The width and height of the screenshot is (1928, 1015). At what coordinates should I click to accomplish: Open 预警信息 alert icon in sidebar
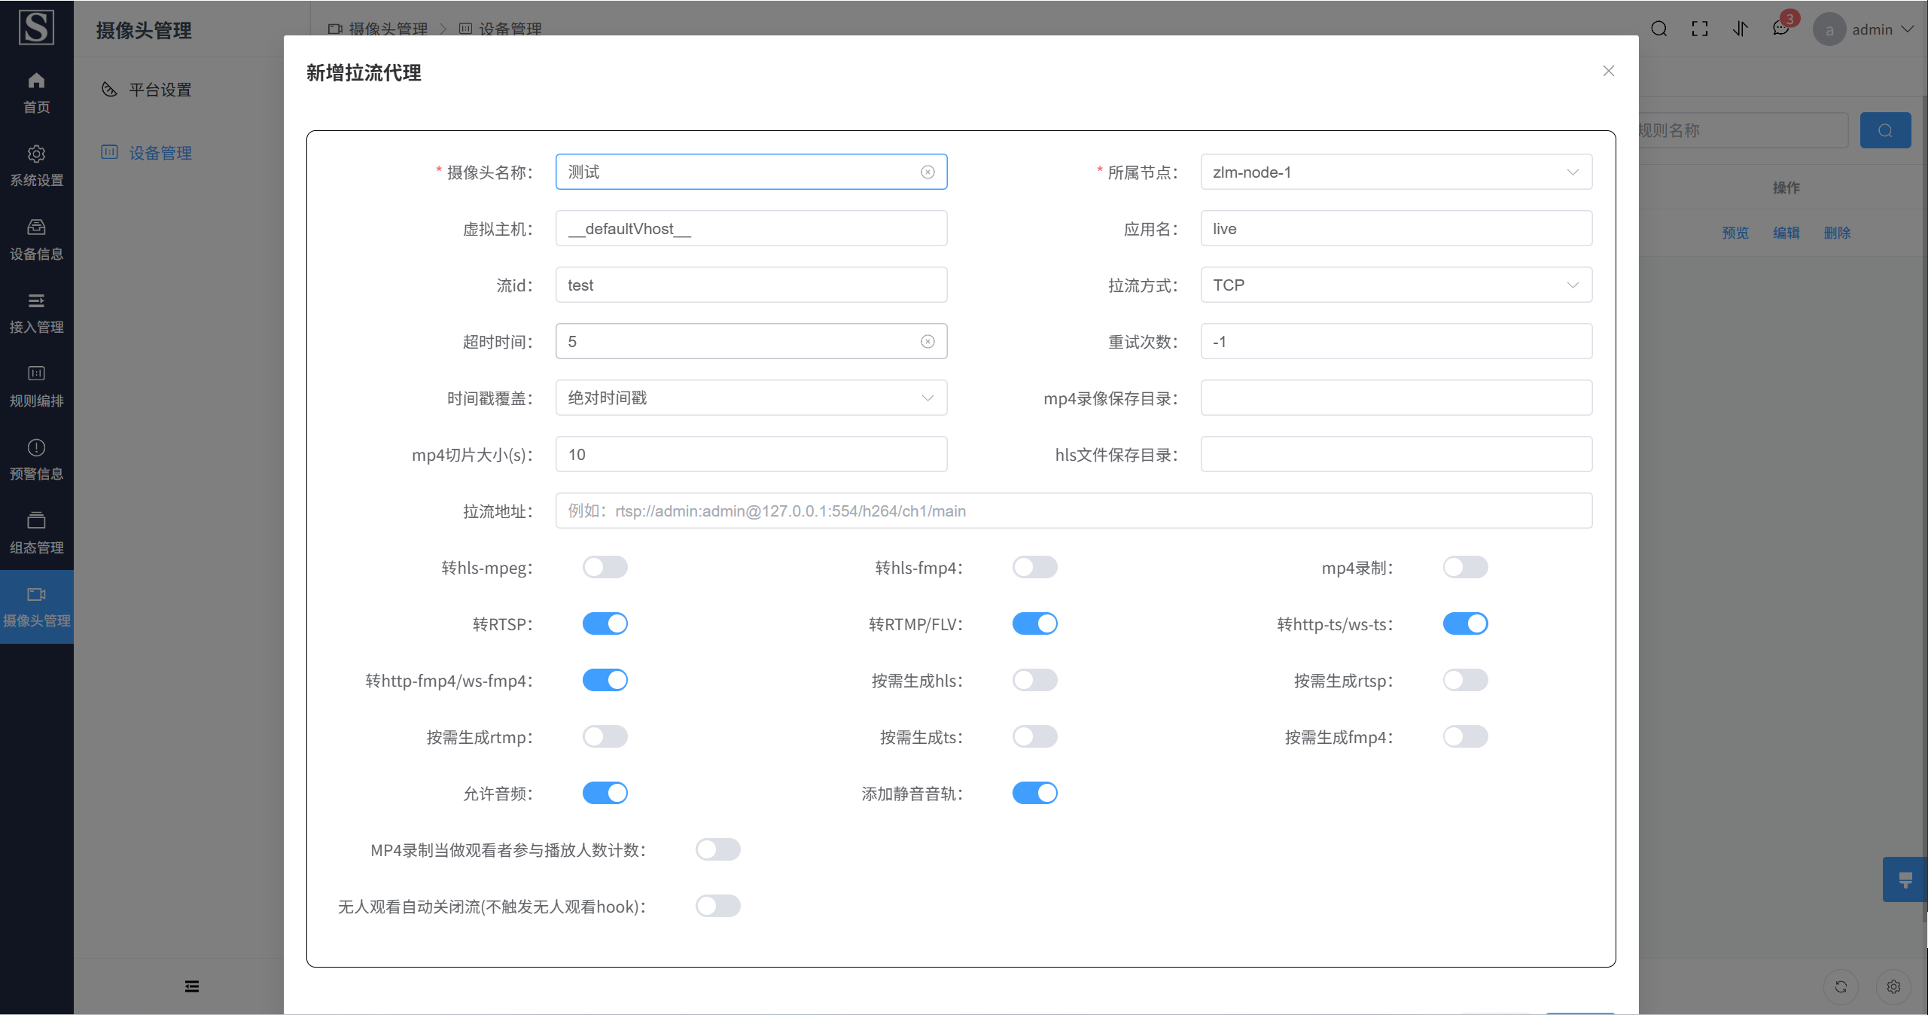click(x=36, y=448)
